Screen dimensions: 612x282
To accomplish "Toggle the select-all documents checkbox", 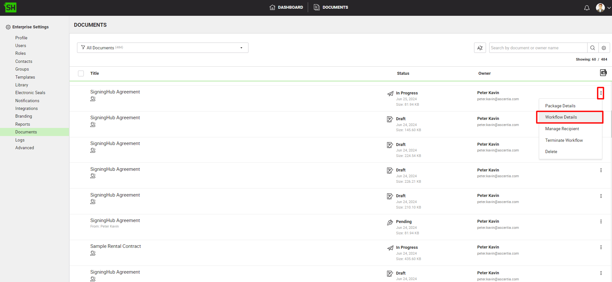I will click(81, 73).
